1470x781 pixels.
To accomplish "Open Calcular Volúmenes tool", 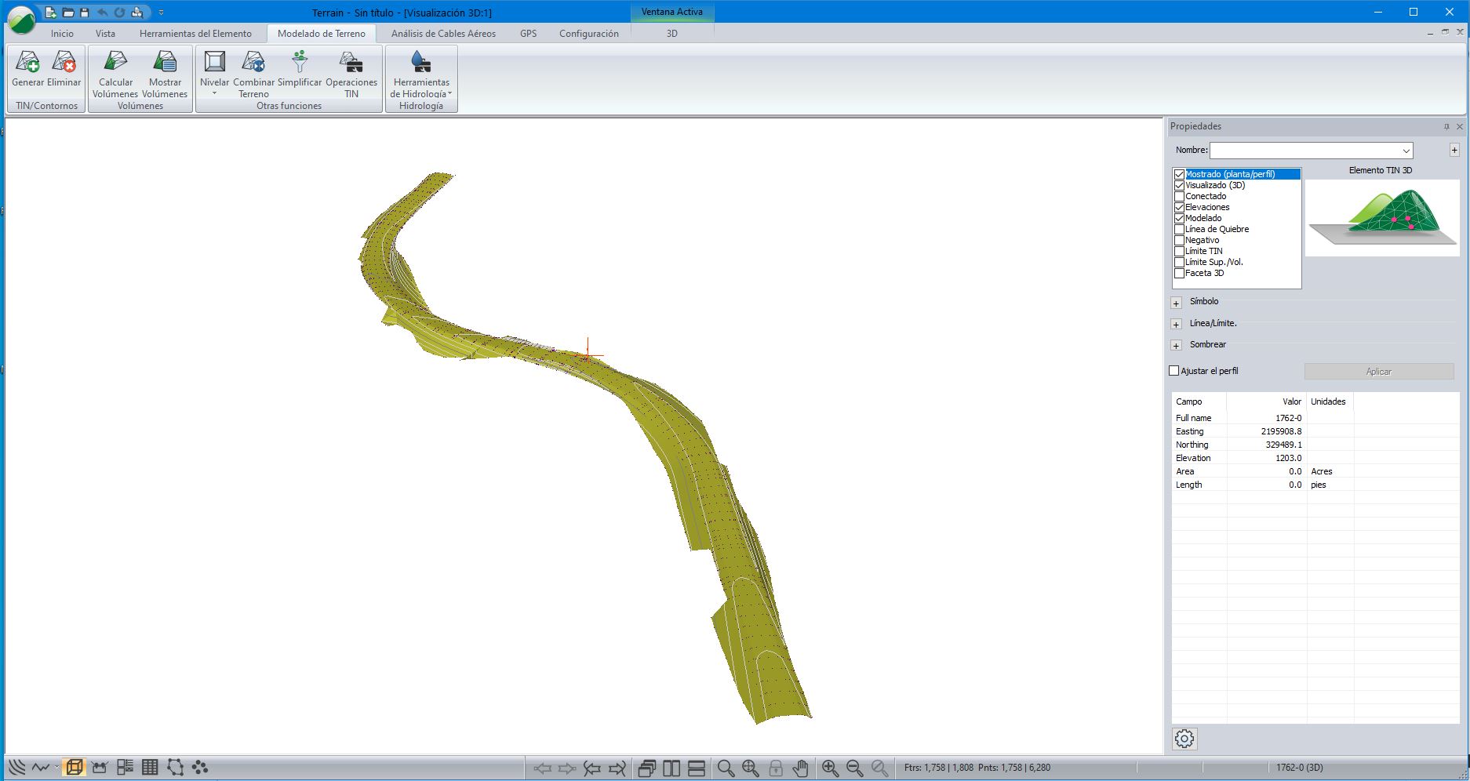I will point(115,63).
